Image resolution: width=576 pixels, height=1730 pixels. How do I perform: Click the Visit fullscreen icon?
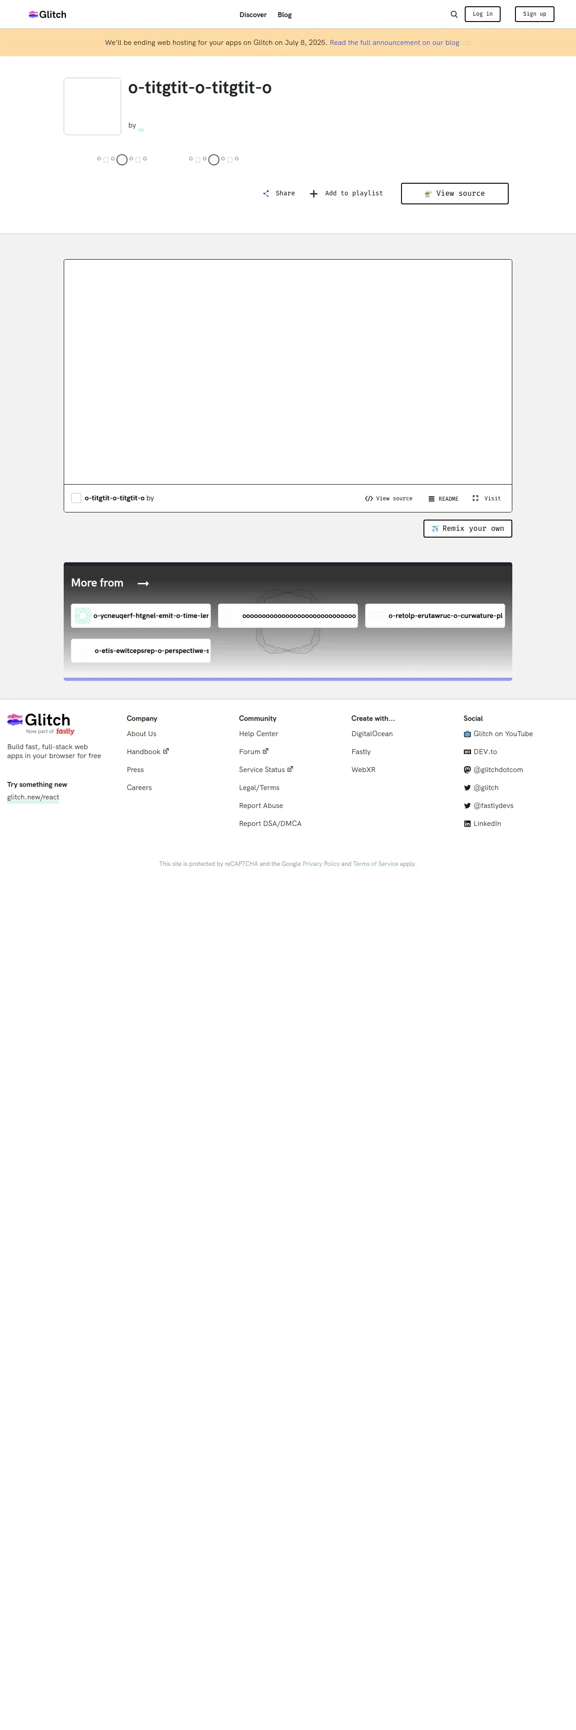476,499
